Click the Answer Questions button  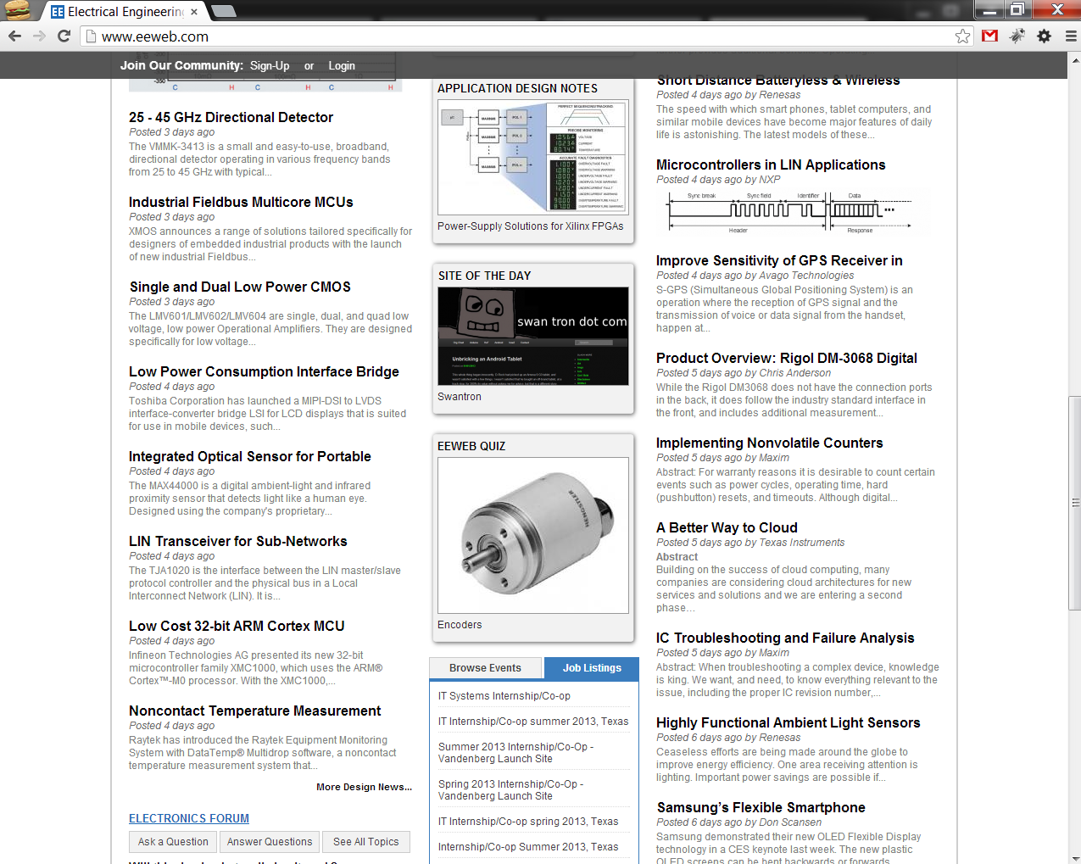(x=269, y=841)
